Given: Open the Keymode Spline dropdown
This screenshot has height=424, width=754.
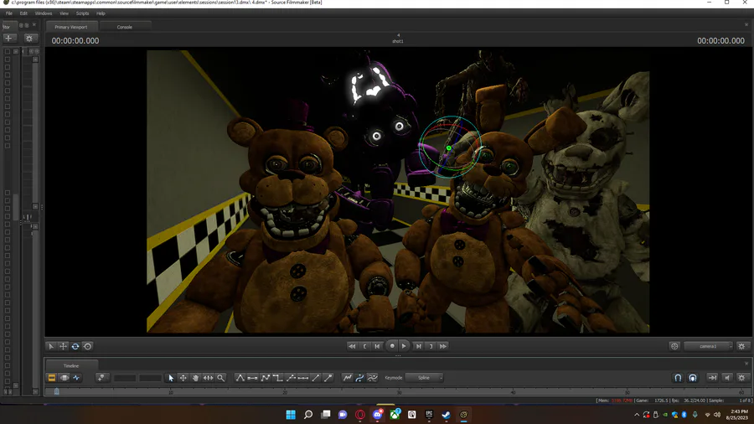Looking at the screenshot, I should [424, 378].
